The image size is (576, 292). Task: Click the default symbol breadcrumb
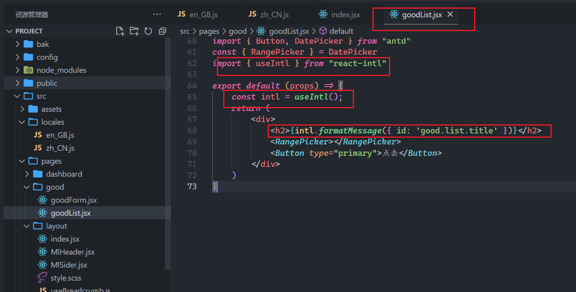[341, 31]
